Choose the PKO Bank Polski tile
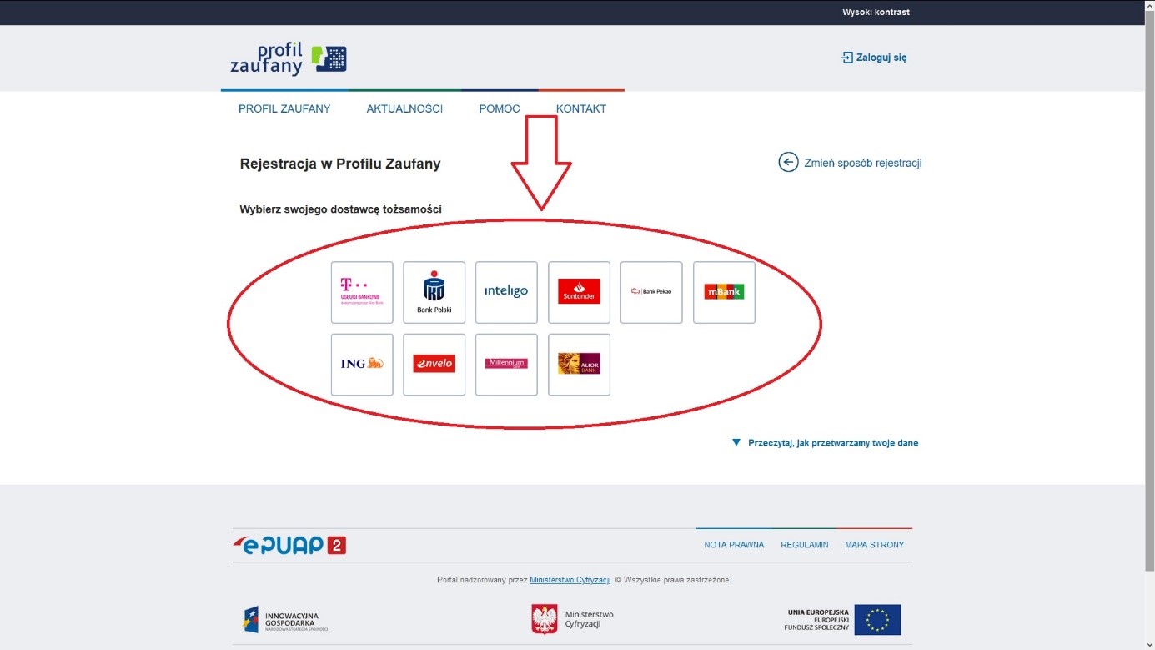Screen dimensions: 1155x650 (x=434, y=292)
